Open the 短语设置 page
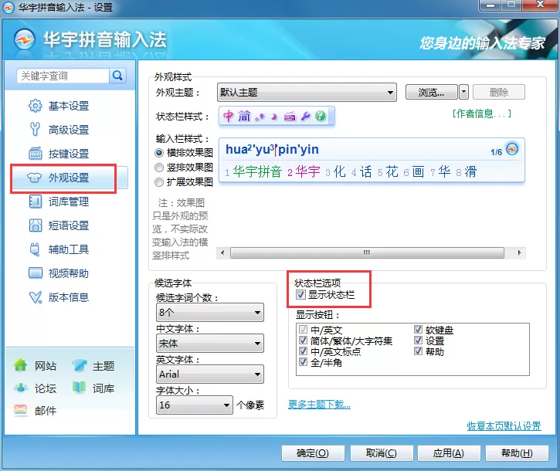560x471 pixels. (69, 225)
